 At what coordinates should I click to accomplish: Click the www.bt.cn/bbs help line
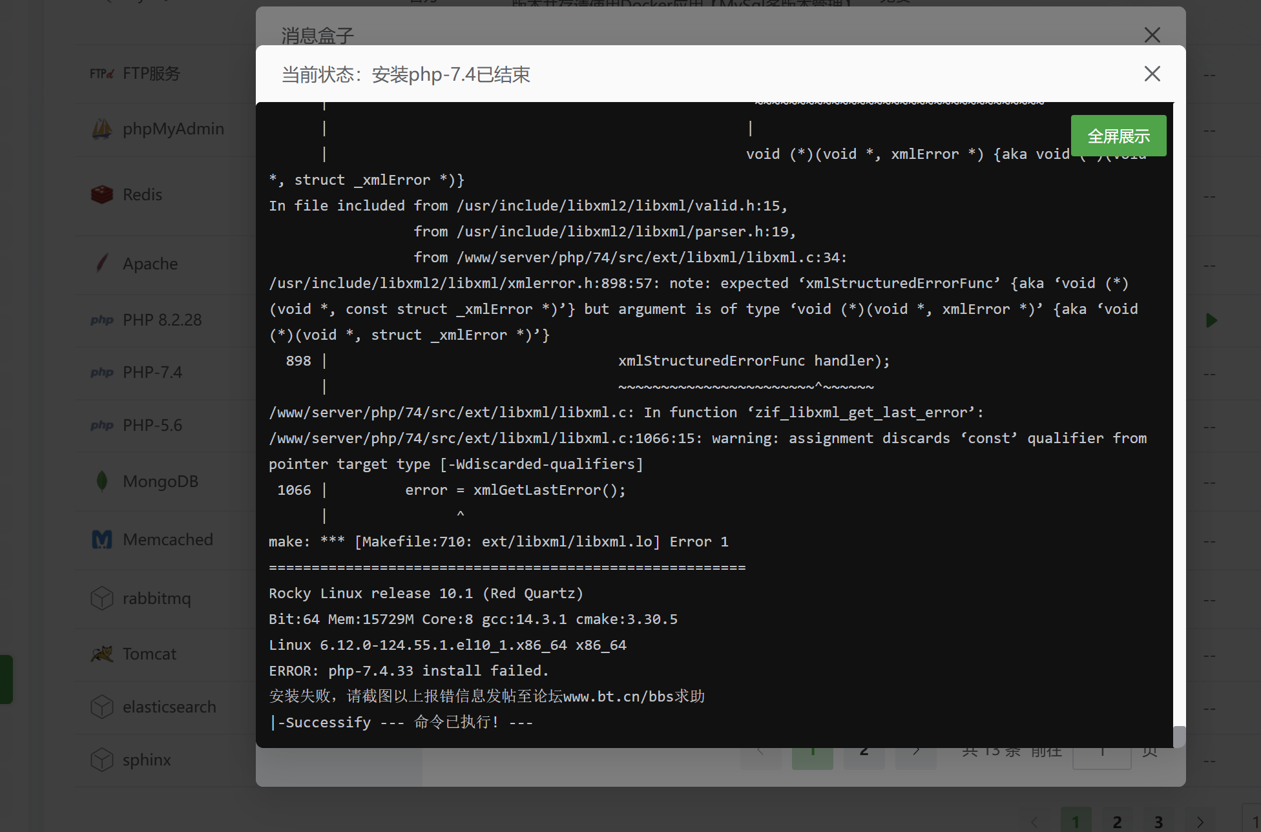(487, 696)
